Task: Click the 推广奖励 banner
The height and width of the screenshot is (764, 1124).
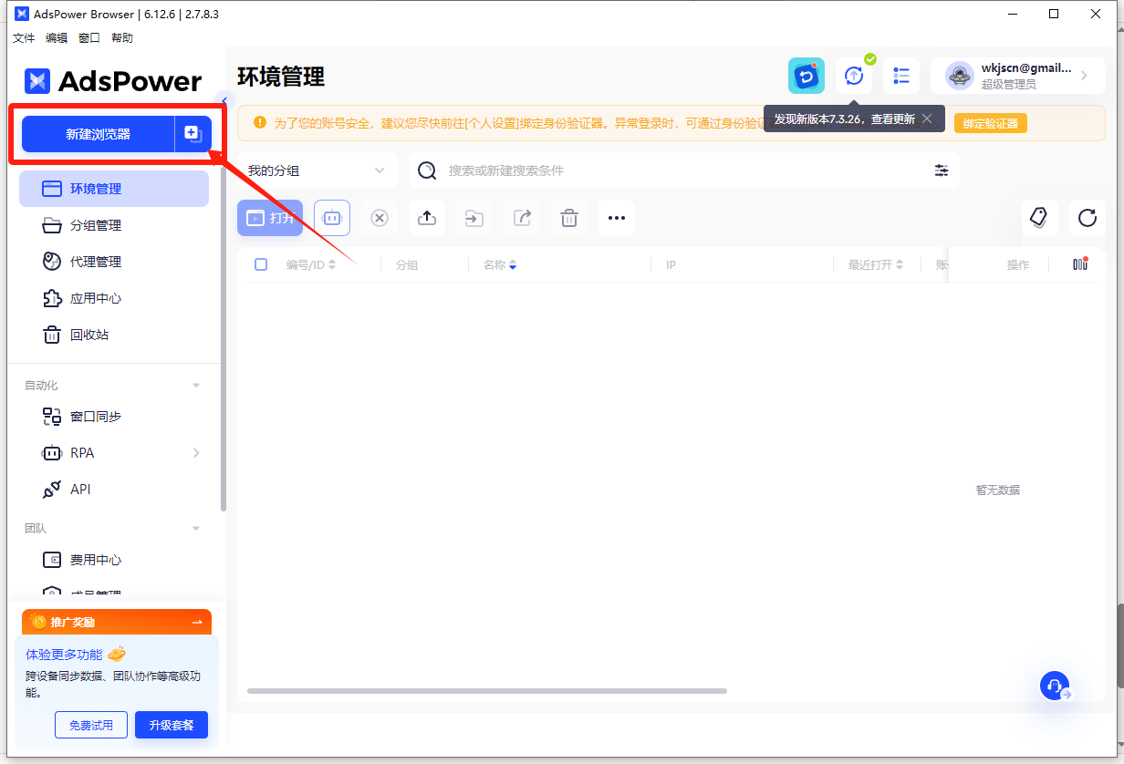Action: coord(117,622)
